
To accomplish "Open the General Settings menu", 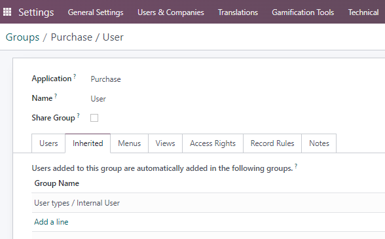I will [x=96, y=12].
